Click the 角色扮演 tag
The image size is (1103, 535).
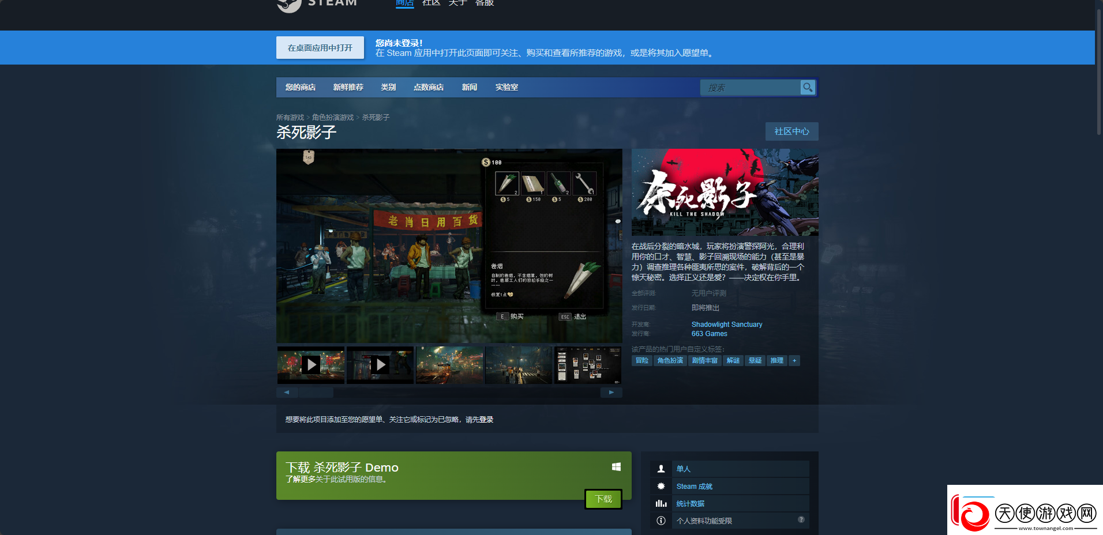(x=670, y=360)
